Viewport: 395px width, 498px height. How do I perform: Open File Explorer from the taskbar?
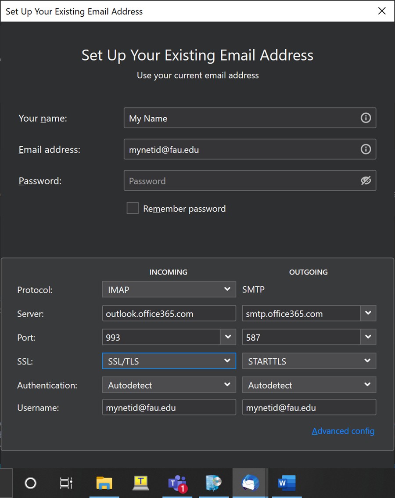pyautogui.click(x=104, y=484)
